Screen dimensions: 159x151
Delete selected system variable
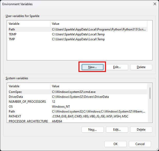click(141, 129)
